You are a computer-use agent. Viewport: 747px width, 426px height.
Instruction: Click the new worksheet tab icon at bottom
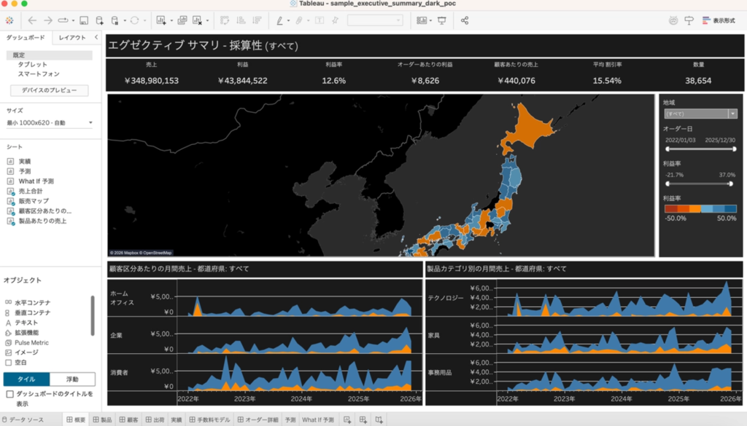[347, 420]
